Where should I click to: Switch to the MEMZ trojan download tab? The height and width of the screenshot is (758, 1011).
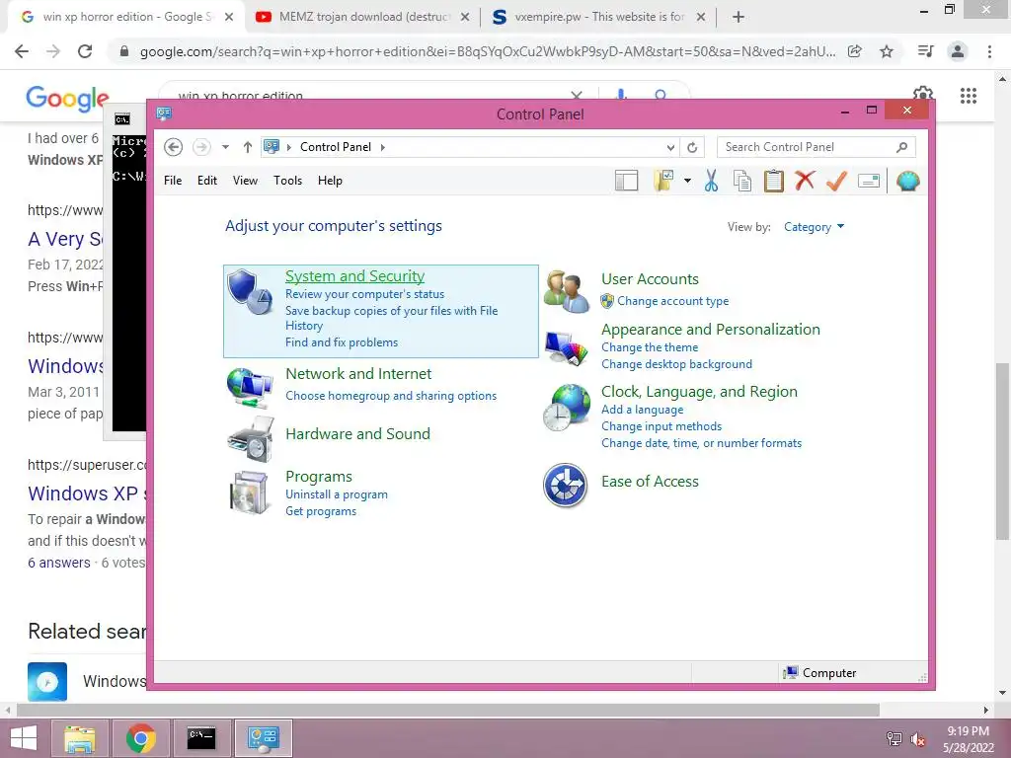[x=361, y=17]
